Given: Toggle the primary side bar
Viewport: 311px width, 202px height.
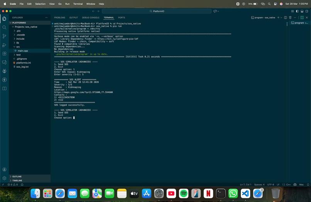Looking at the screenshot, I should click(297, 11).
